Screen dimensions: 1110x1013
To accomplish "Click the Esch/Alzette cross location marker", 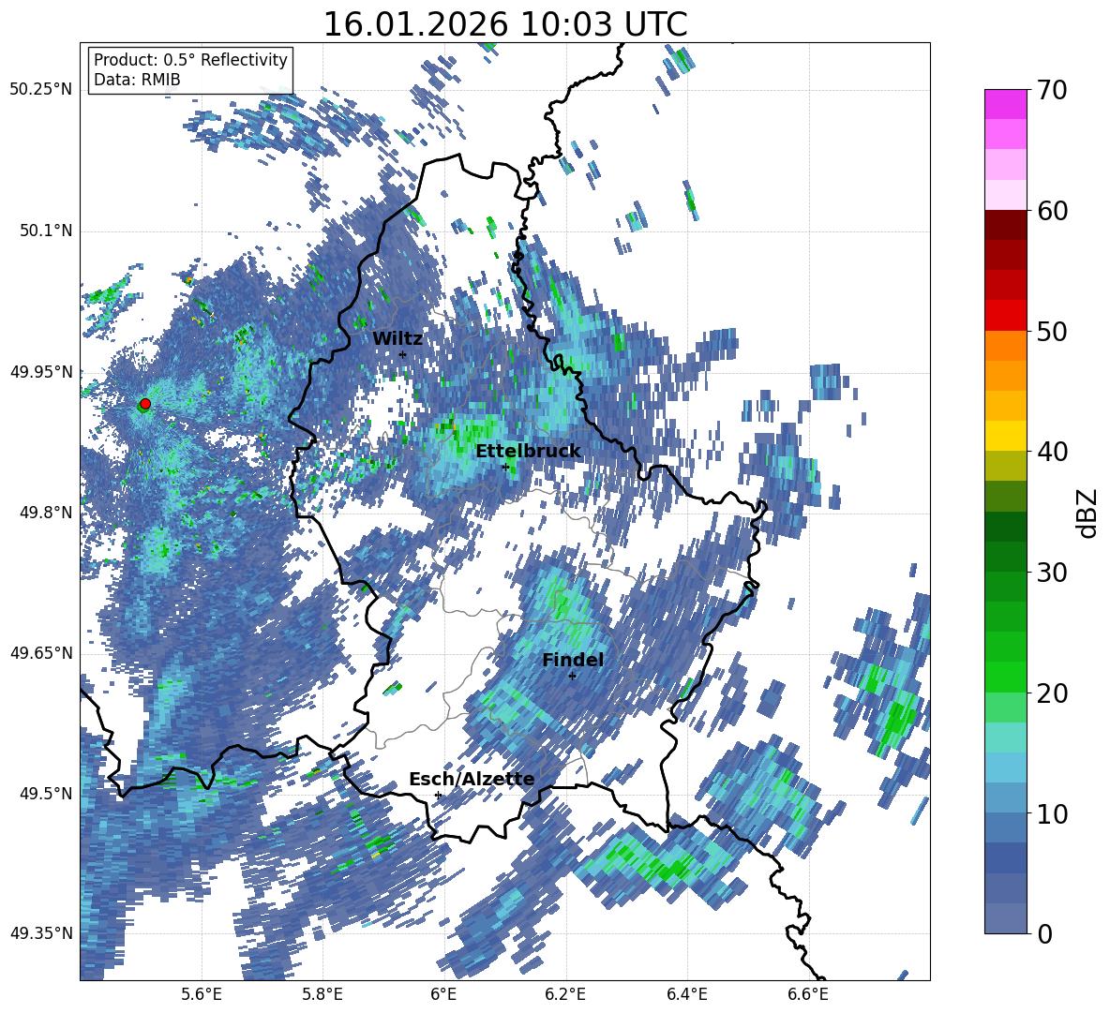I will 438,795.
